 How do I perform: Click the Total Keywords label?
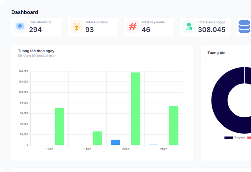[153, 22]
